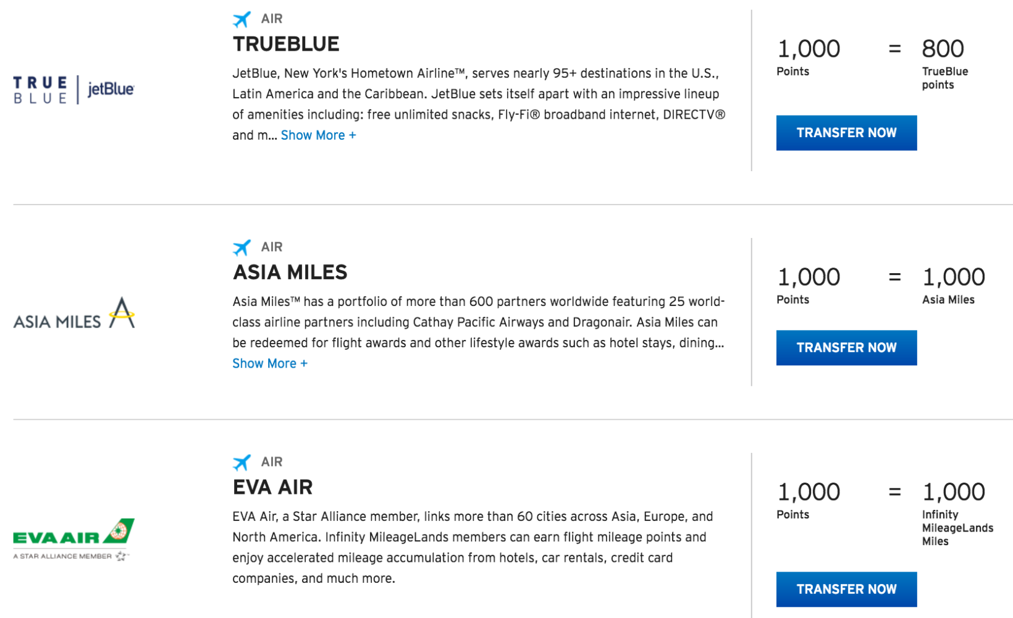Click the Star Alliance emblem under EVA Air

(120, 554)
